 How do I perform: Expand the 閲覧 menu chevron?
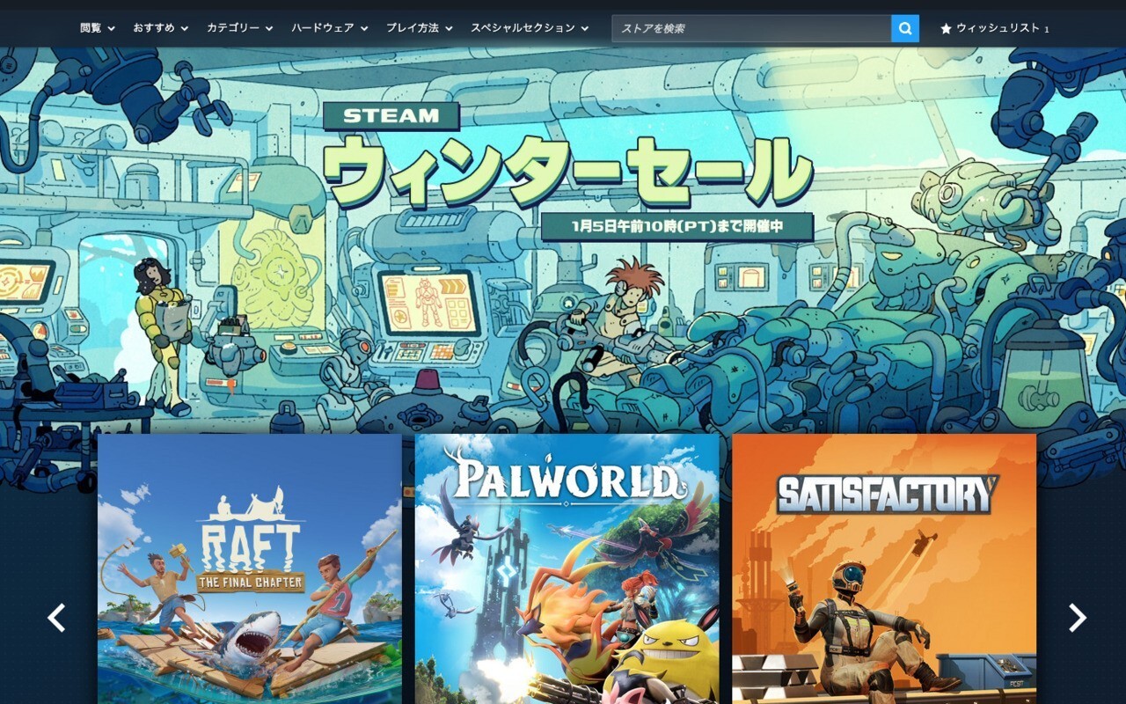(x=111, y=29)
